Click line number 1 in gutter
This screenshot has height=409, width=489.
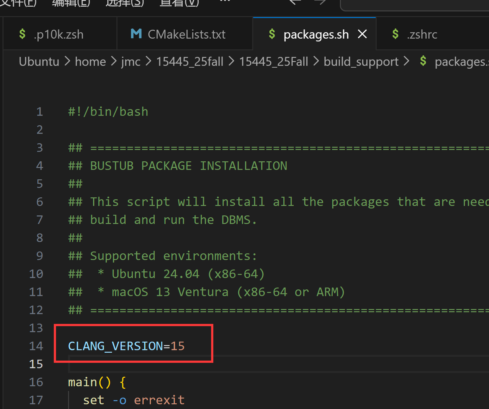click(40, 112)
